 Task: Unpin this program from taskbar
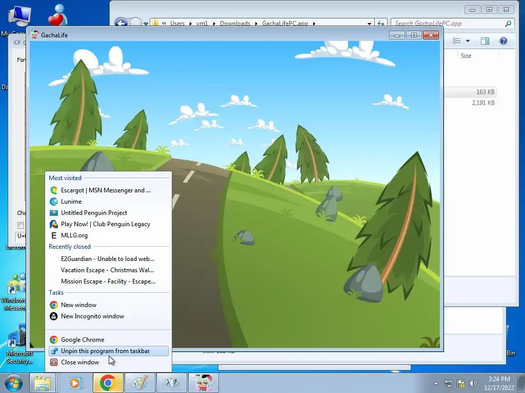pos(109,351)
